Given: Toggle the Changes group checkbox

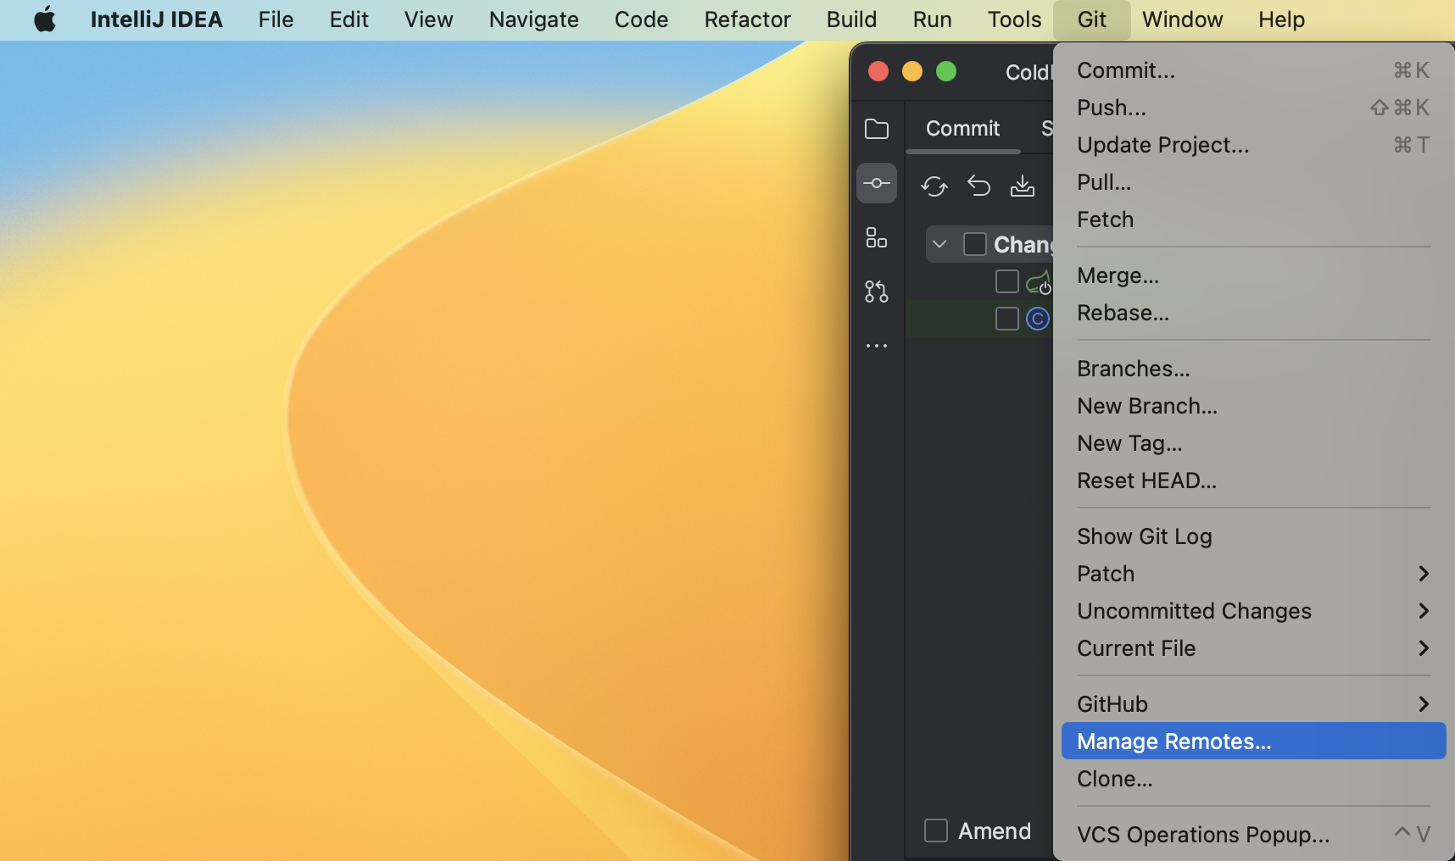Looking at the screenshot, I should tap(975, 244).
